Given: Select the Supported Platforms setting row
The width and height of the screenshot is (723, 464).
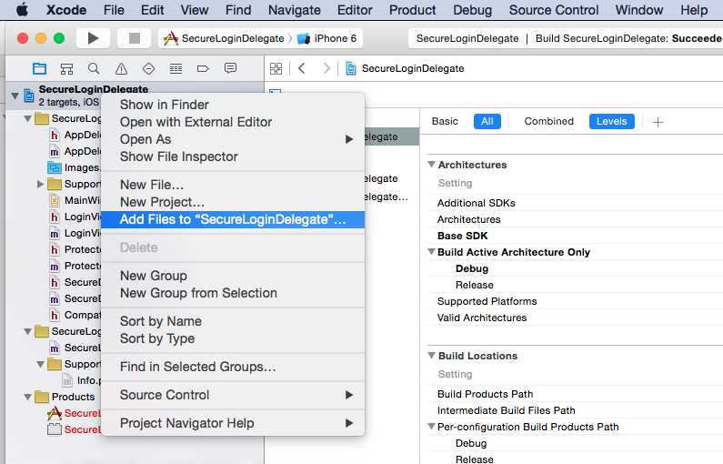Looking at the screenshot, I should point(575,301).
